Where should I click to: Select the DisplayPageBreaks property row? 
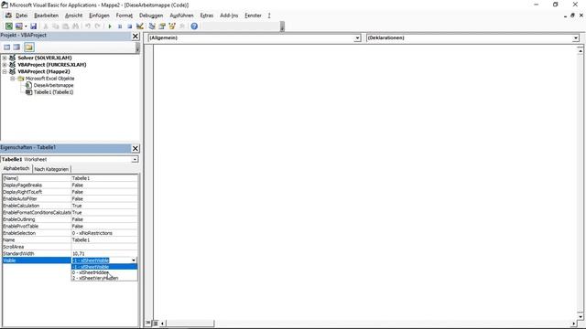click(70, 185)
